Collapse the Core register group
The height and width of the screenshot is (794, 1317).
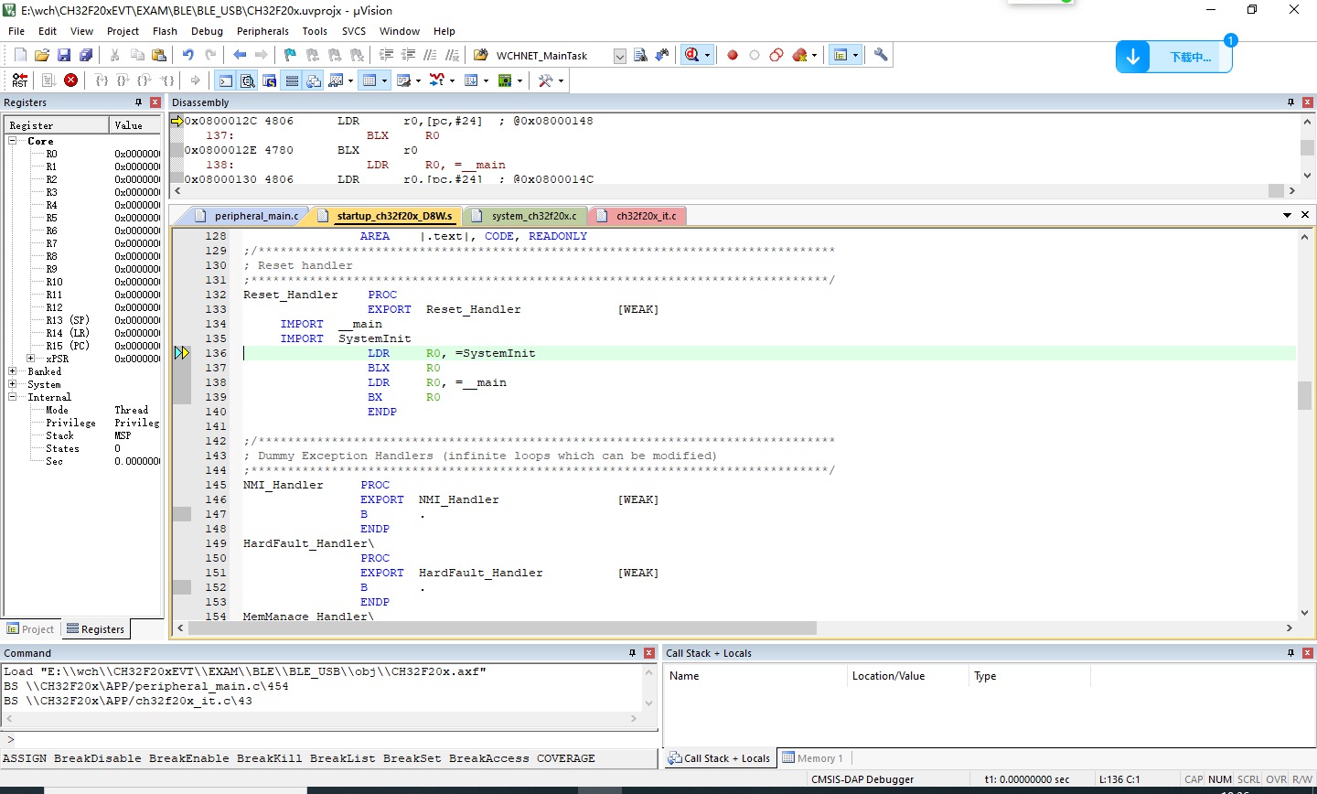click(x=13, y=141)
